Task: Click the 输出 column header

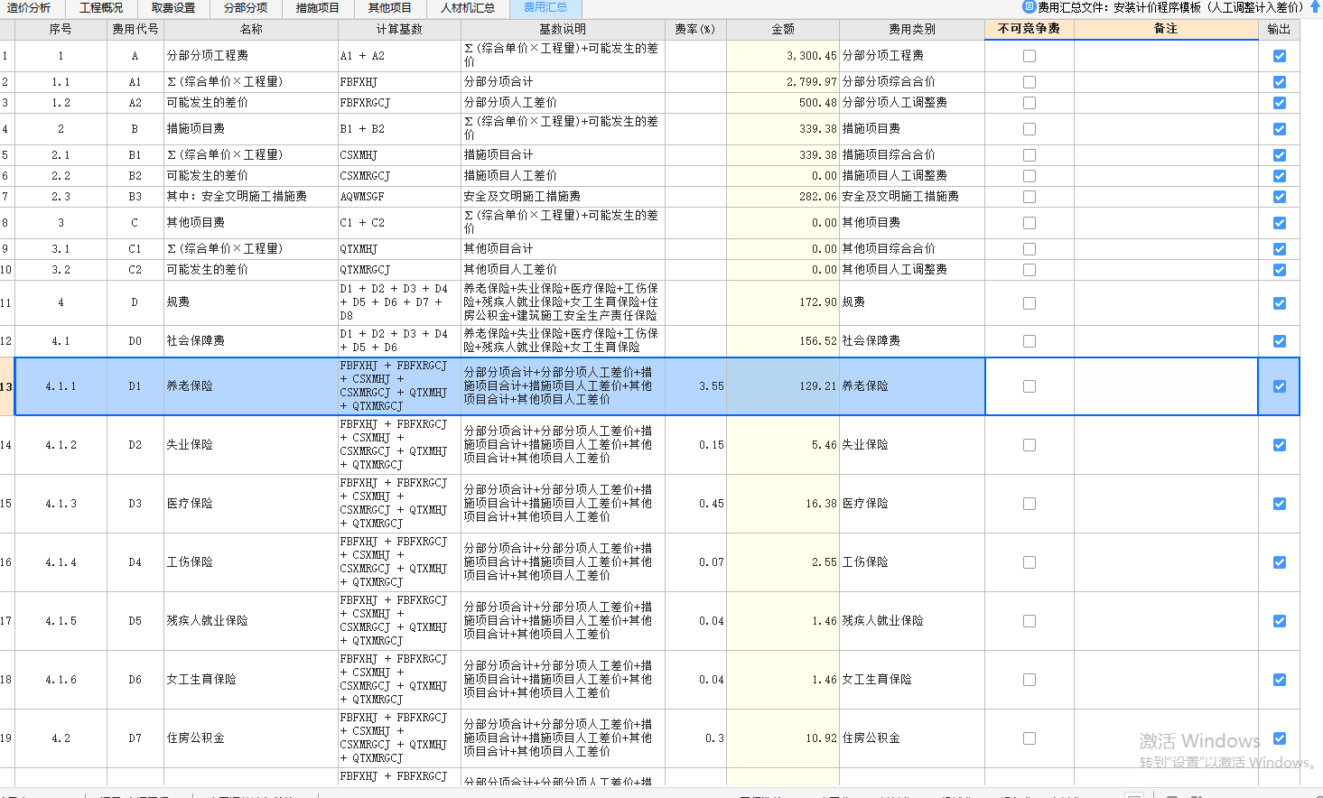Action: point(1279,29)
